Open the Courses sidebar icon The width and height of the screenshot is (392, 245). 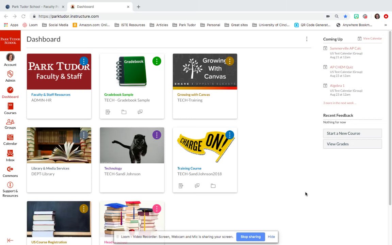pyautogui.click(x=10, y=109)
